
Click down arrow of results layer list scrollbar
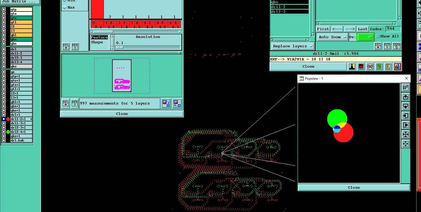click(x=313, y=35)
